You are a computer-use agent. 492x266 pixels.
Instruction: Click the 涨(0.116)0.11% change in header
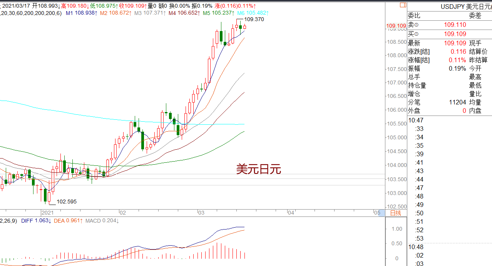coord(234,6)
